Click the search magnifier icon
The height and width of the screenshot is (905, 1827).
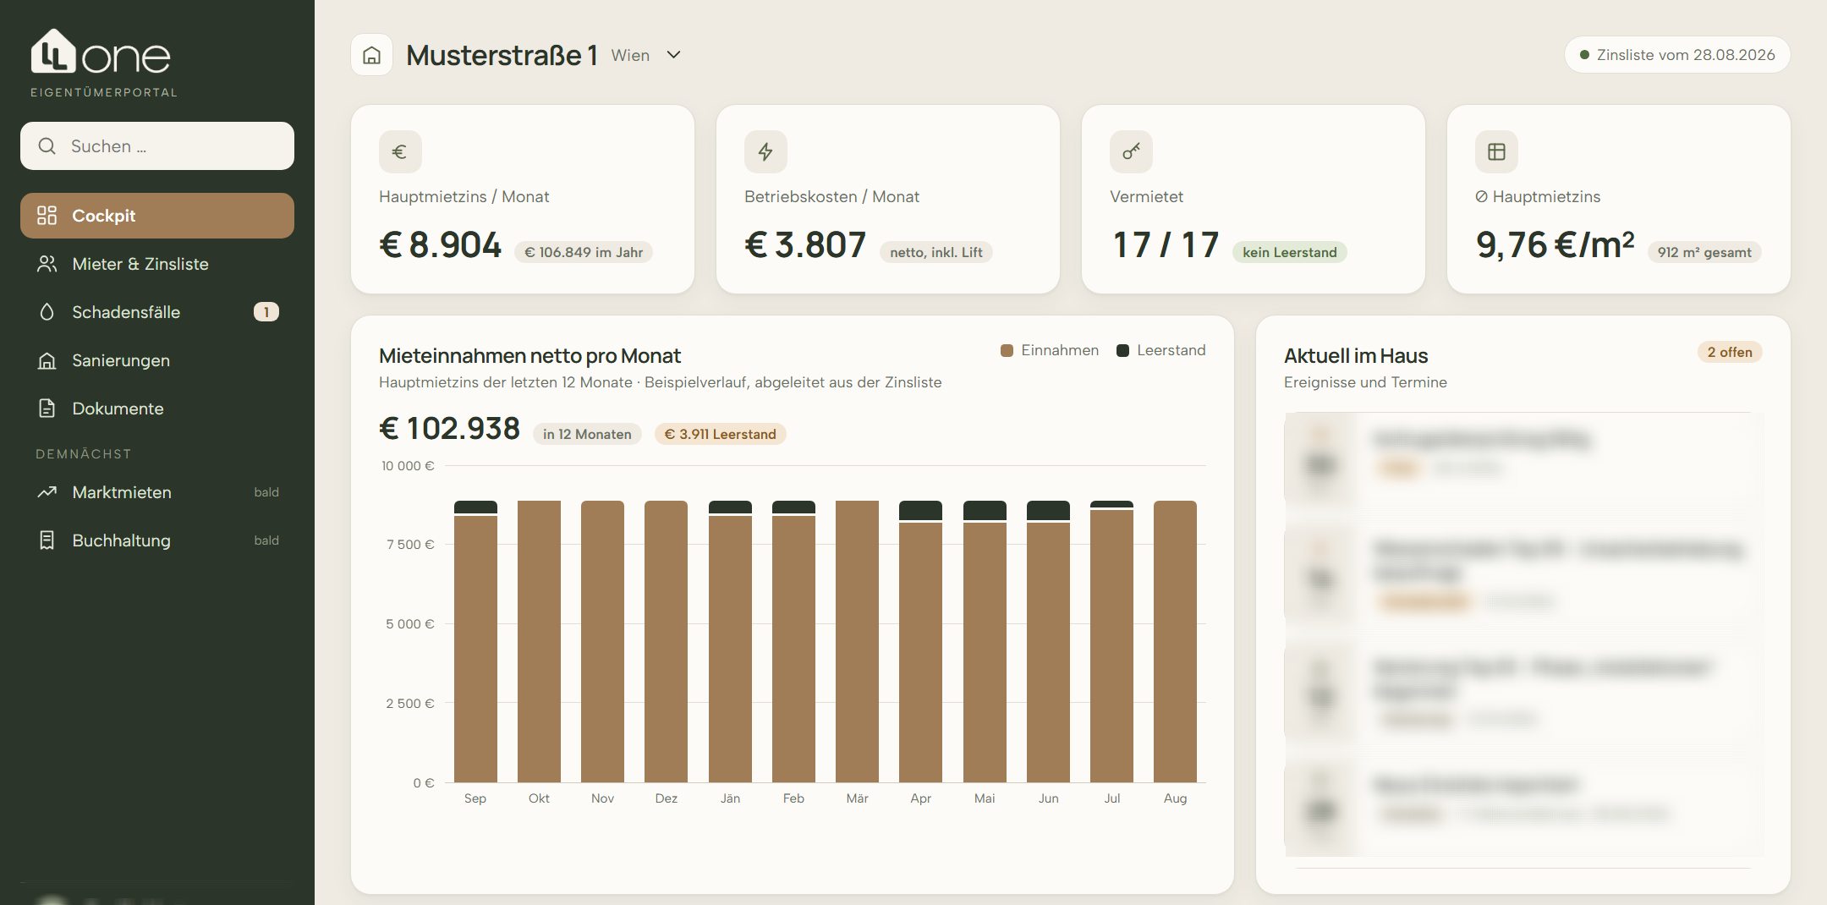47,146
